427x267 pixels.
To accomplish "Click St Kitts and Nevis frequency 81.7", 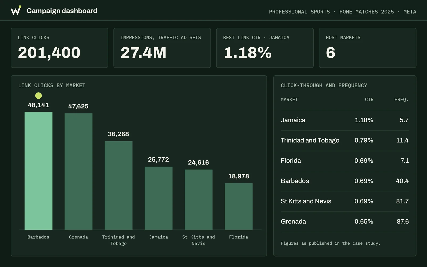I will [x=402, y=201].
